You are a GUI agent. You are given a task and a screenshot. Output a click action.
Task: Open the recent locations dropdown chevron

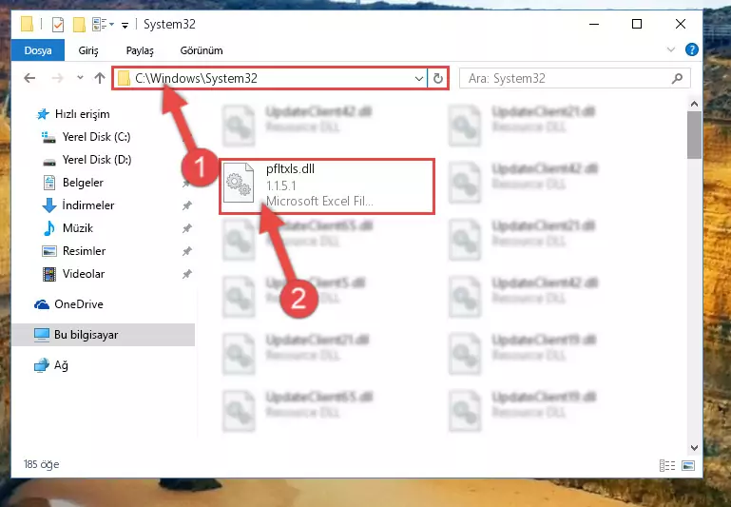pos(80,77)
